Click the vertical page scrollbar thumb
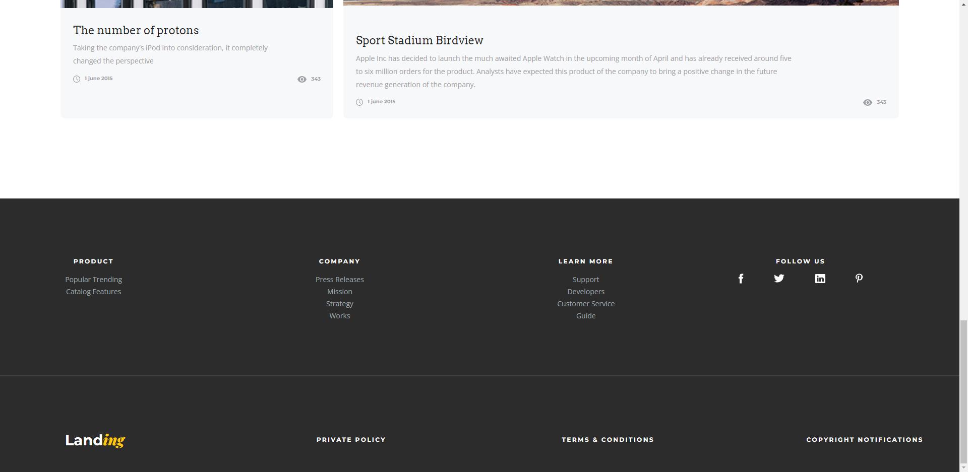The image size is (968, 472). click(963, 393)
